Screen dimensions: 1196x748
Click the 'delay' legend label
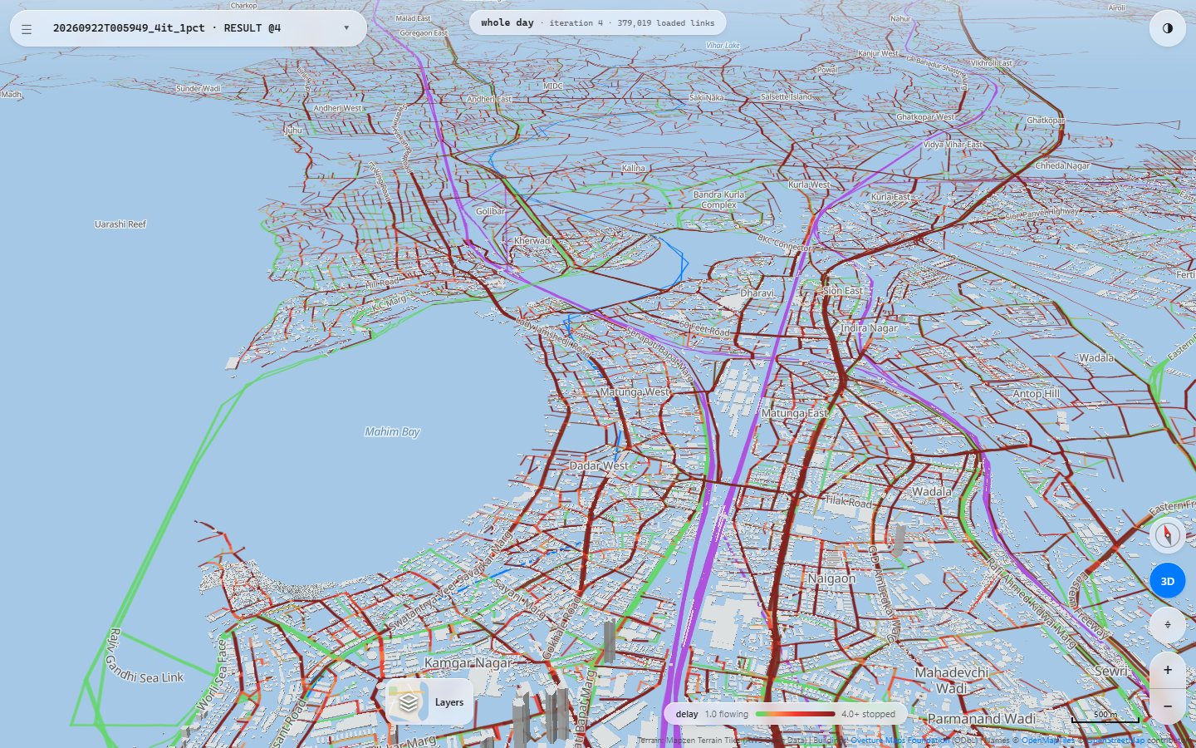point(687,714)
